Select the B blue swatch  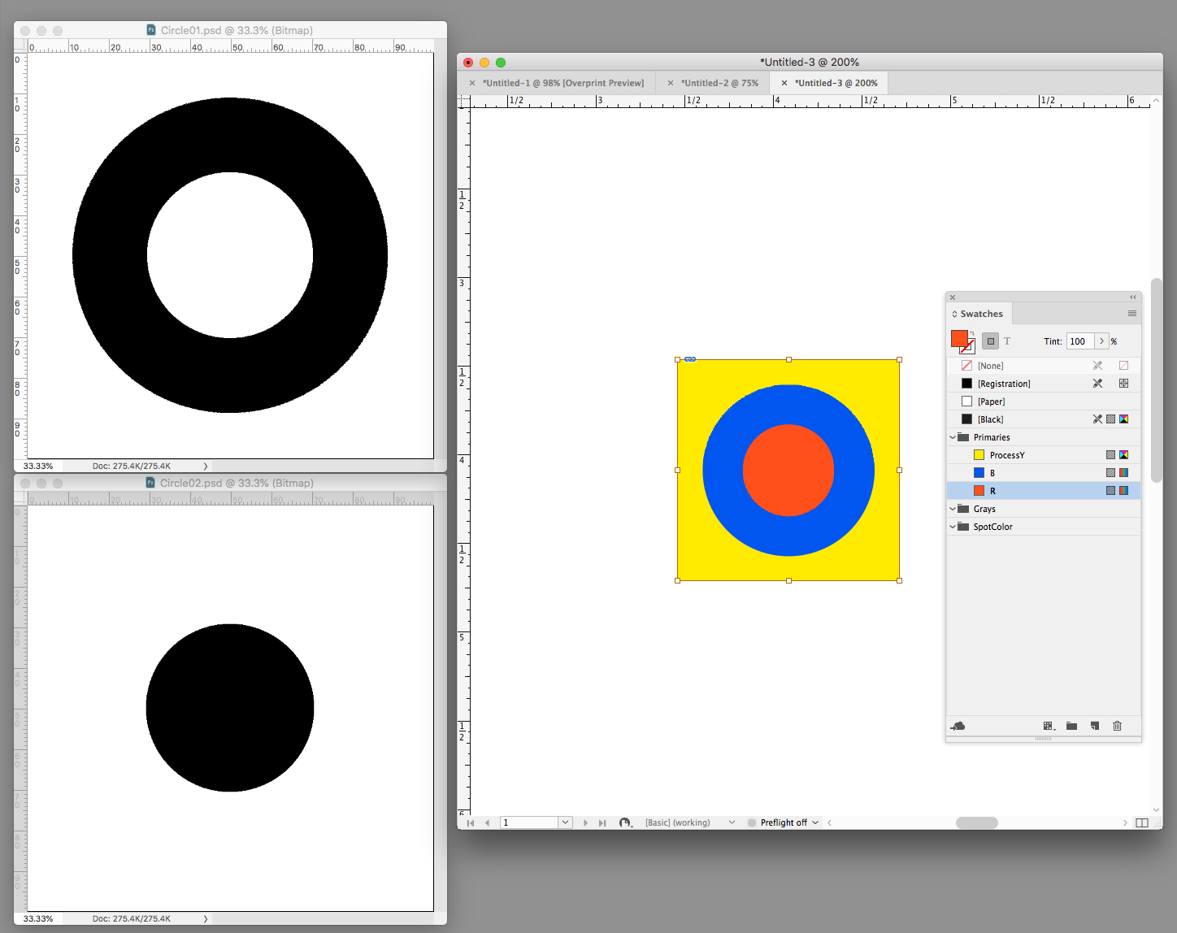click(x=1044, y=473)
